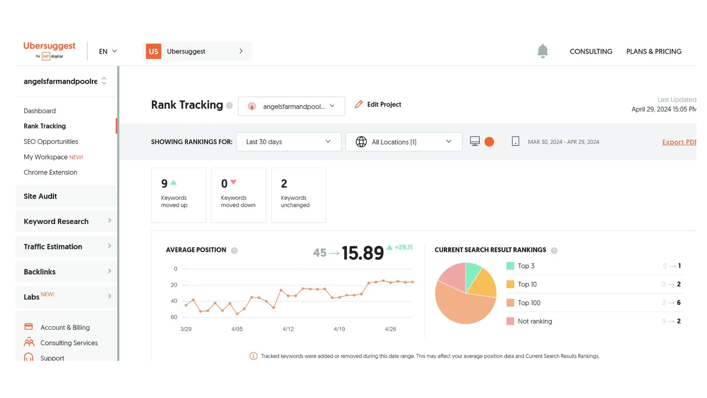
Task: Click the green up arrow in the Keywords moved up card
Action: pos(174,182)
